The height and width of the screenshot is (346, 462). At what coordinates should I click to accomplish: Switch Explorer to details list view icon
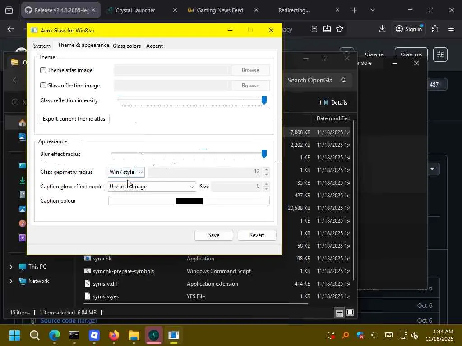pyautogui.click(x=339, y=313)
